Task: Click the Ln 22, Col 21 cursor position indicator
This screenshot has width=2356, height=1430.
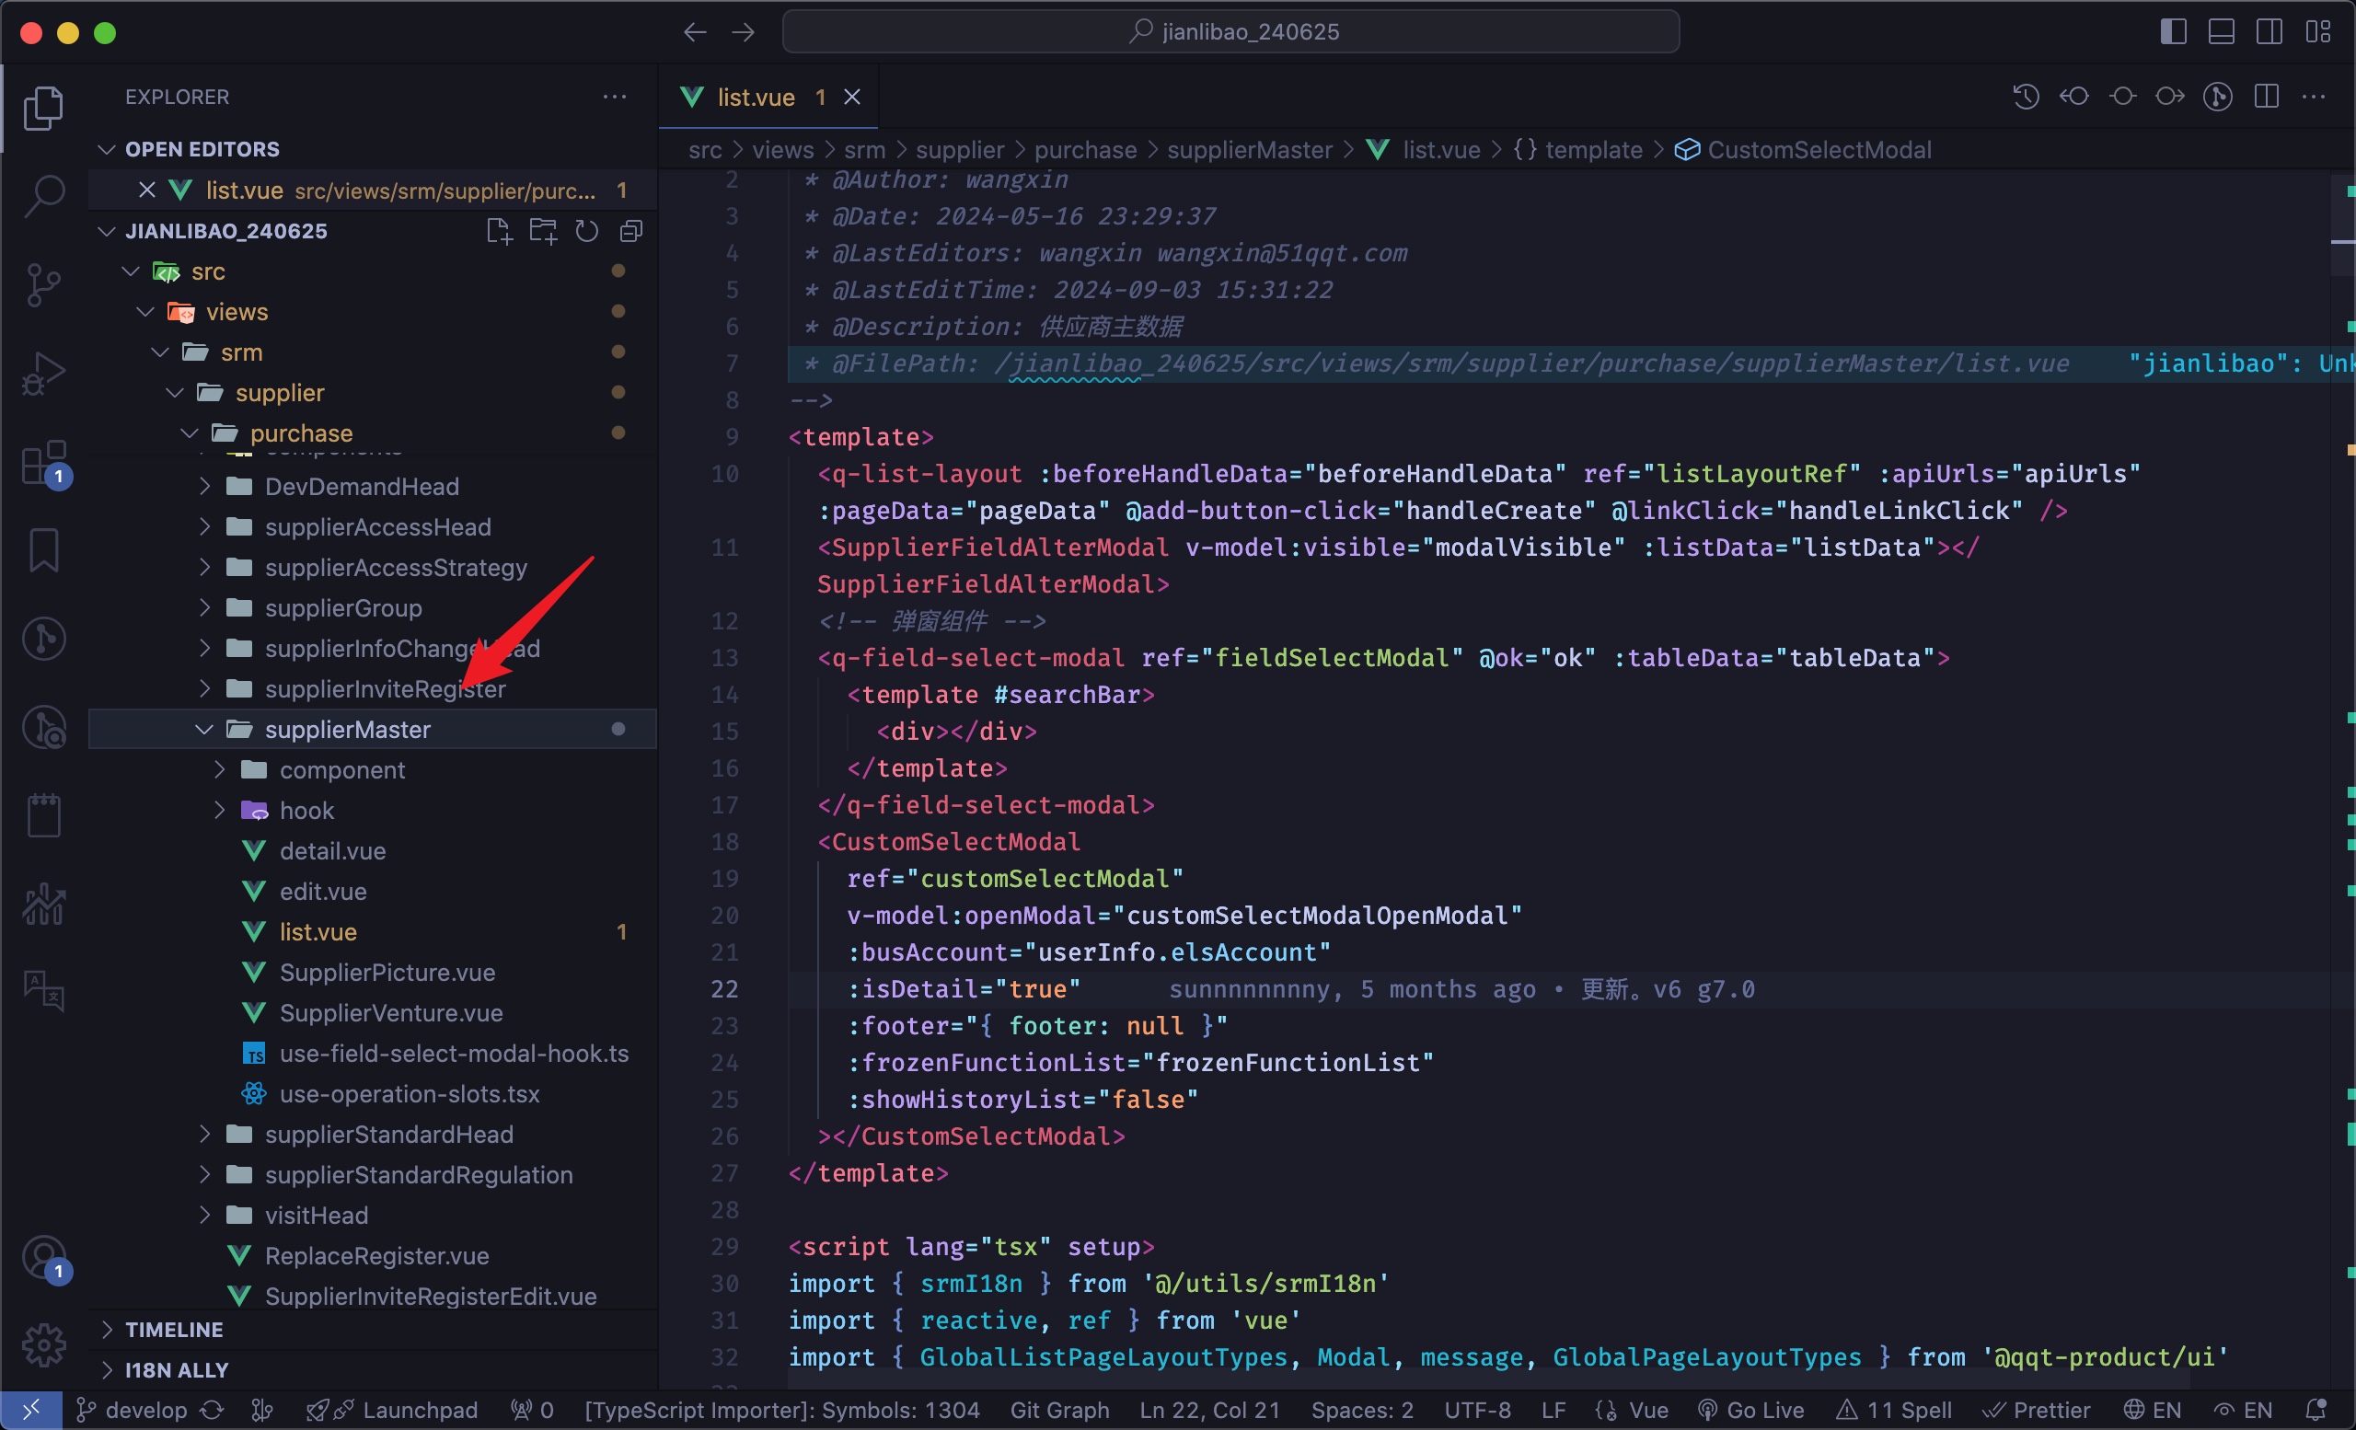Action: point(1209,1410)
